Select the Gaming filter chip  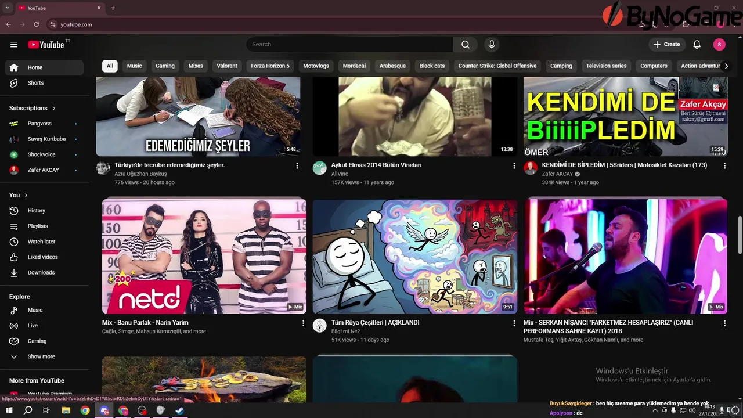pos(165,66)
